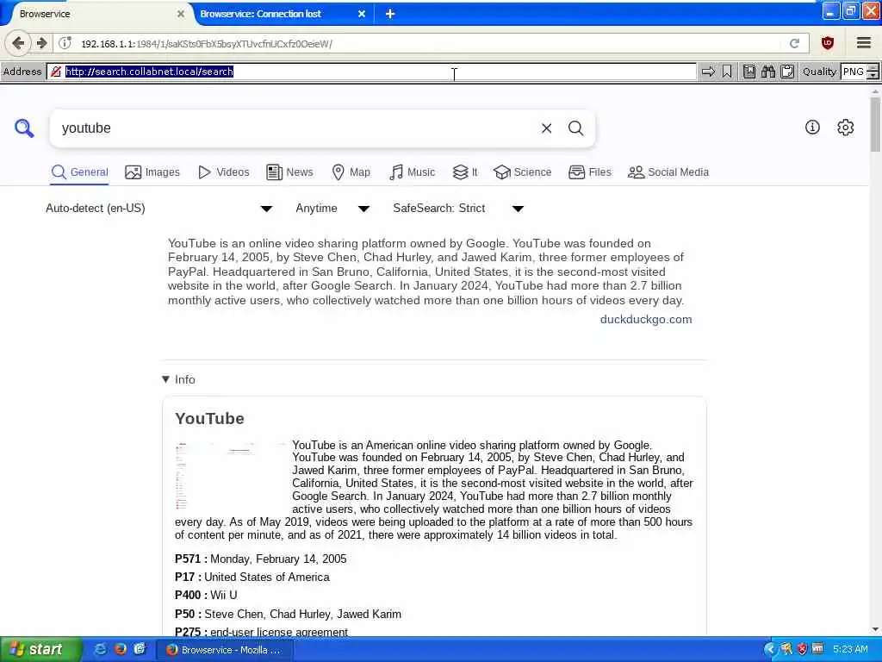Image resolution: width=882 pixels, height=662 pixels.
Task: Click the Browservice bookmark ribbon icon
Action: 727,72
